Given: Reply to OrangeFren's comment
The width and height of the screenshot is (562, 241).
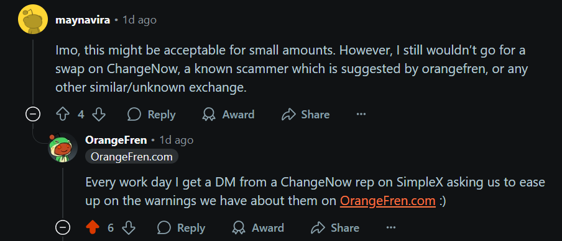Looking at the screenshot, I should pos(182,228).
